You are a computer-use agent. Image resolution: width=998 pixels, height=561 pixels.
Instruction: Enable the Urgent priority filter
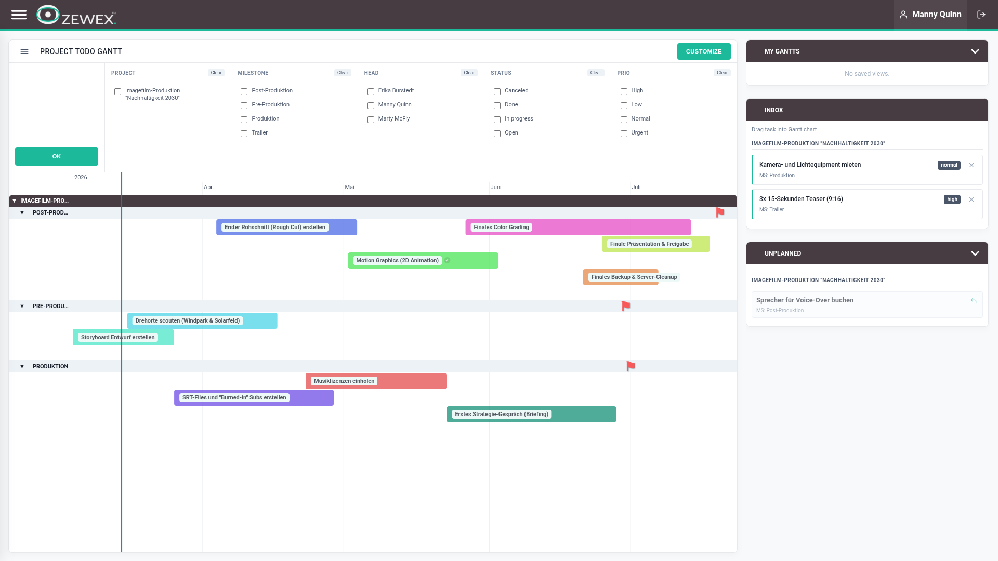coord(624,133)
